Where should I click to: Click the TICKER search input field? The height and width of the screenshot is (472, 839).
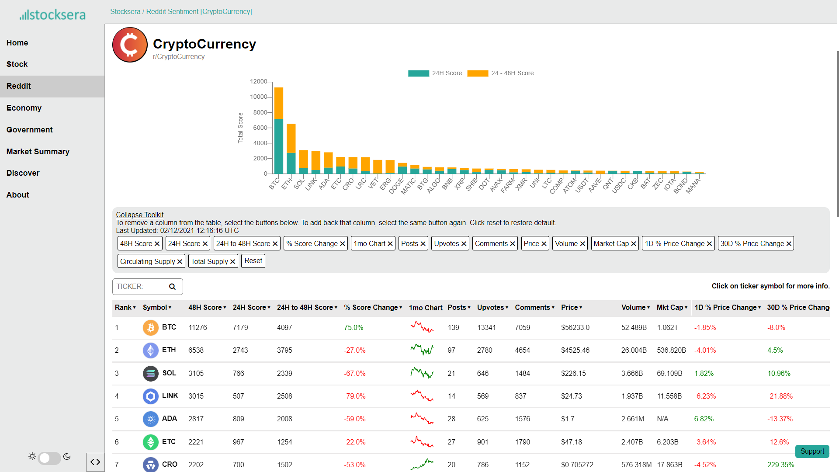click(140, 287)
